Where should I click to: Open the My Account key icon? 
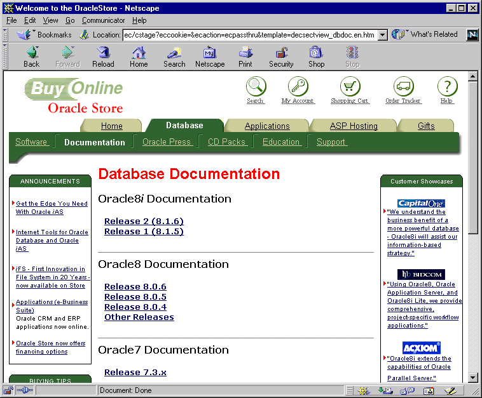click(298, 86)
